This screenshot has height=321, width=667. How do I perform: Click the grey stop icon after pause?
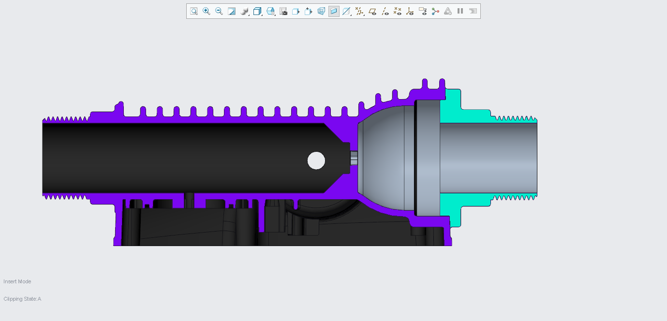[473, 11]
